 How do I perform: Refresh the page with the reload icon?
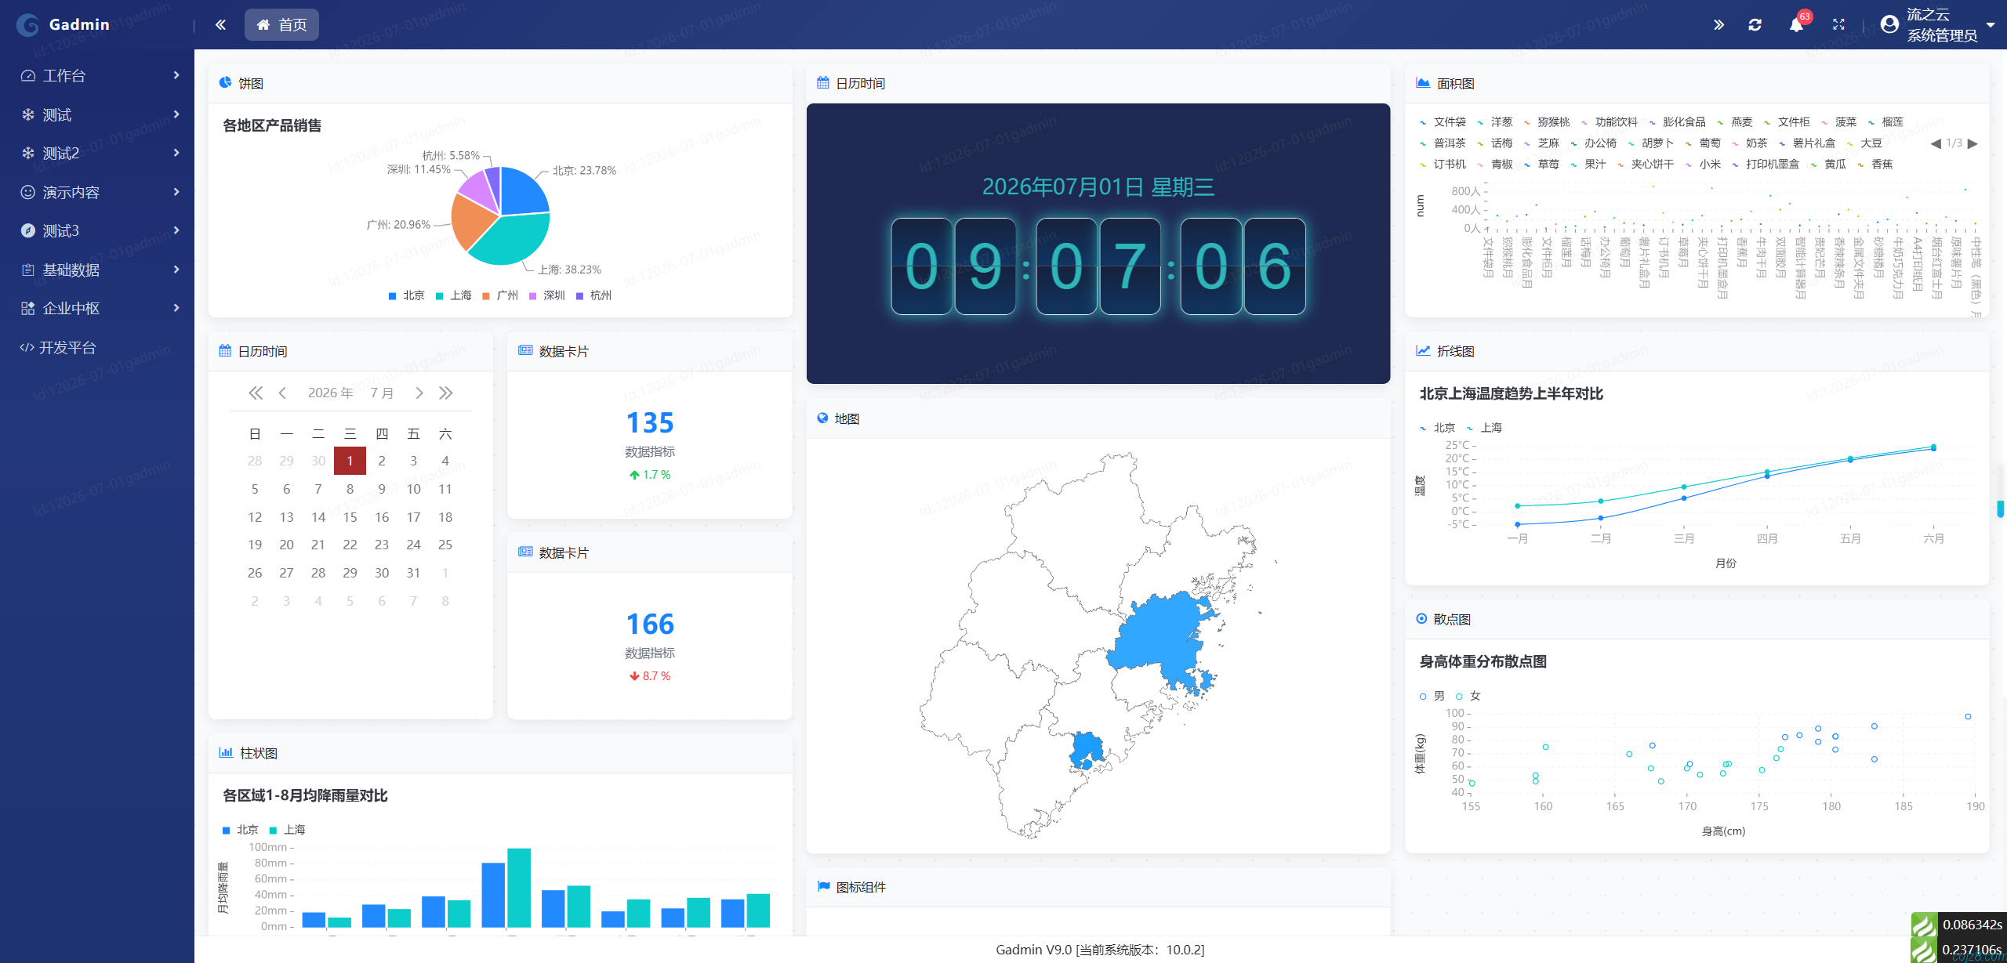1755,25
